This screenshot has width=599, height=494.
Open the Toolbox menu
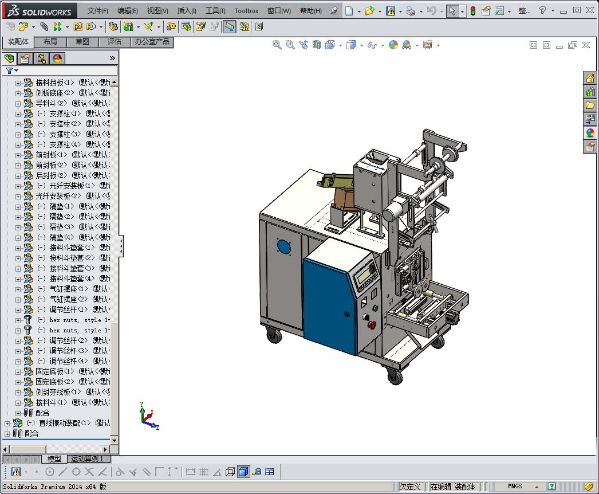246,11
